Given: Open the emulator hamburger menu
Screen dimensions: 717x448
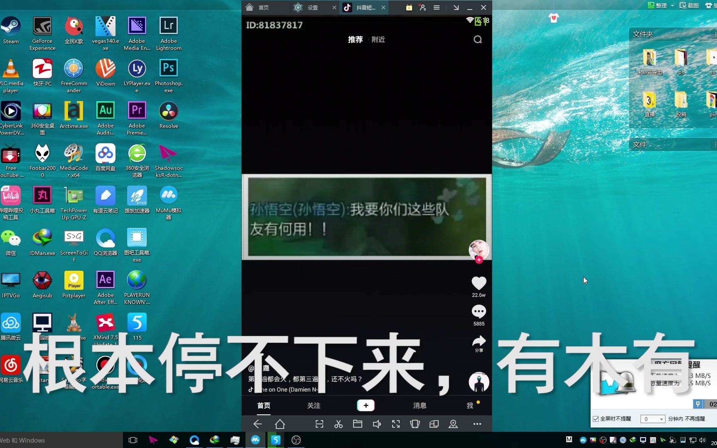Looking at the screenshot, I should click(437, 7).
